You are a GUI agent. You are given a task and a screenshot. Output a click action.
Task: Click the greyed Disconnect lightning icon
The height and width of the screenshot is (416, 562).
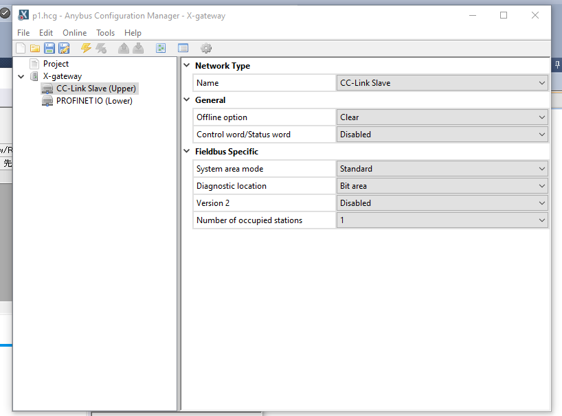pyautogui.click(x=101, y=48)
